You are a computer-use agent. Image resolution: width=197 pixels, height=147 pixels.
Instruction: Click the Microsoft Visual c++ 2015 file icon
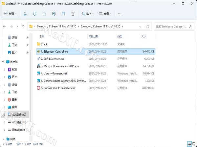38,66
